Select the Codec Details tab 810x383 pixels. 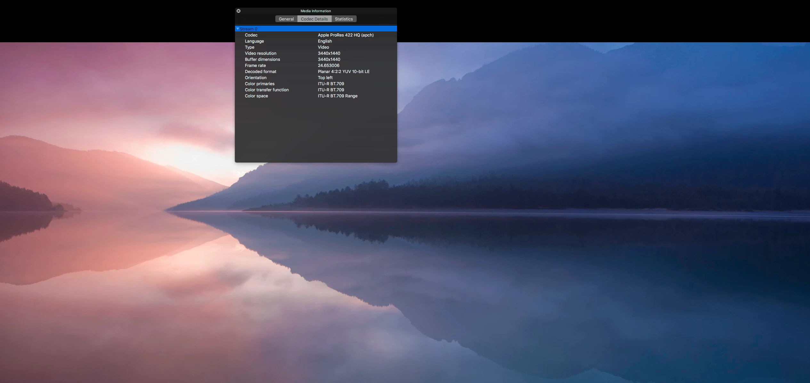314,19
